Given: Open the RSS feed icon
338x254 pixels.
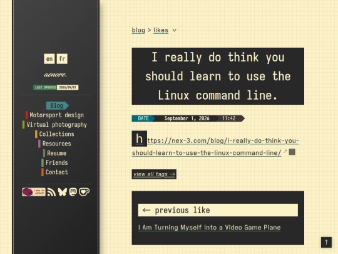Looking at the screenshot, I should tap(51, 192).
